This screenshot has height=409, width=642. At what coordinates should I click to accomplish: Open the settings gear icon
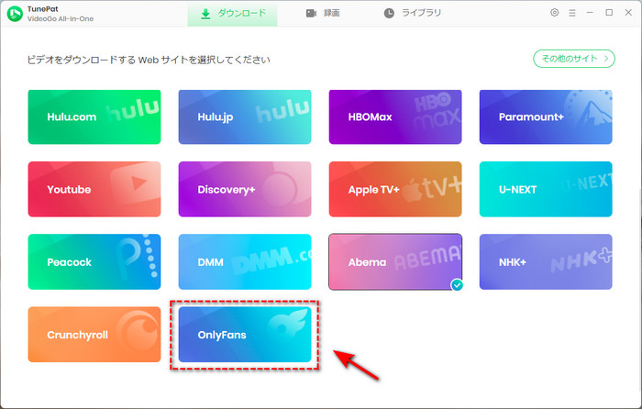coord(554,13)
